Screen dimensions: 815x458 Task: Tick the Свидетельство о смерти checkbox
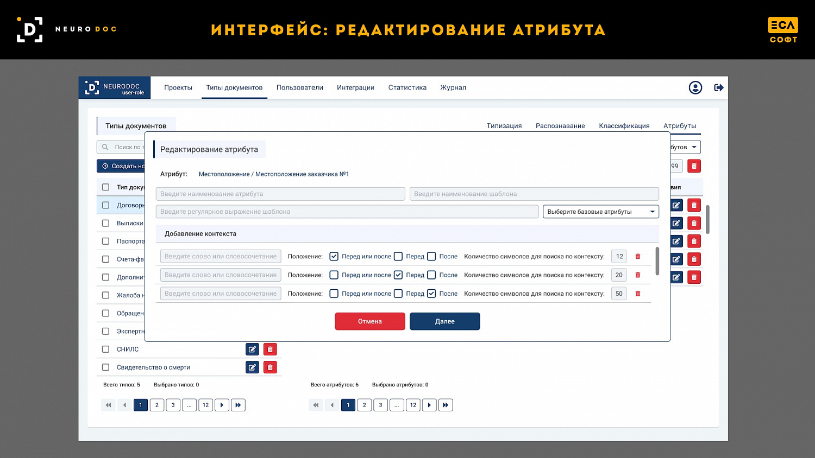click(105, 367)
